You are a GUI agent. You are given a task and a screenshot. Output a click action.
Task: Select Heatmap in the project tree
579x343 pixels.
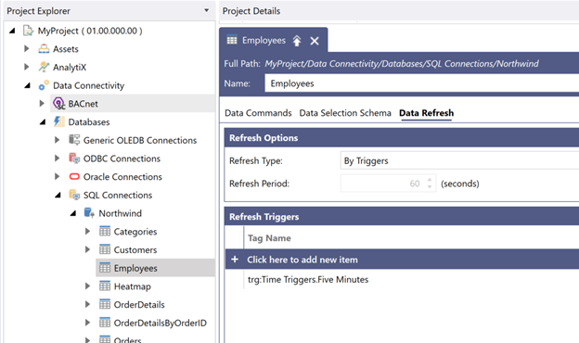(x=132, y=286)
